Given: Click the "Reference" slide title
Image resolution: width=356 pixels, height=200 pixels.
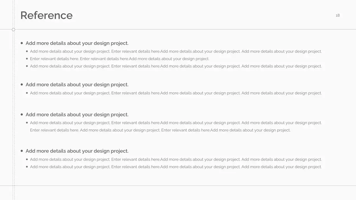Looking at the screenshot, I should [x=46, y=16].
